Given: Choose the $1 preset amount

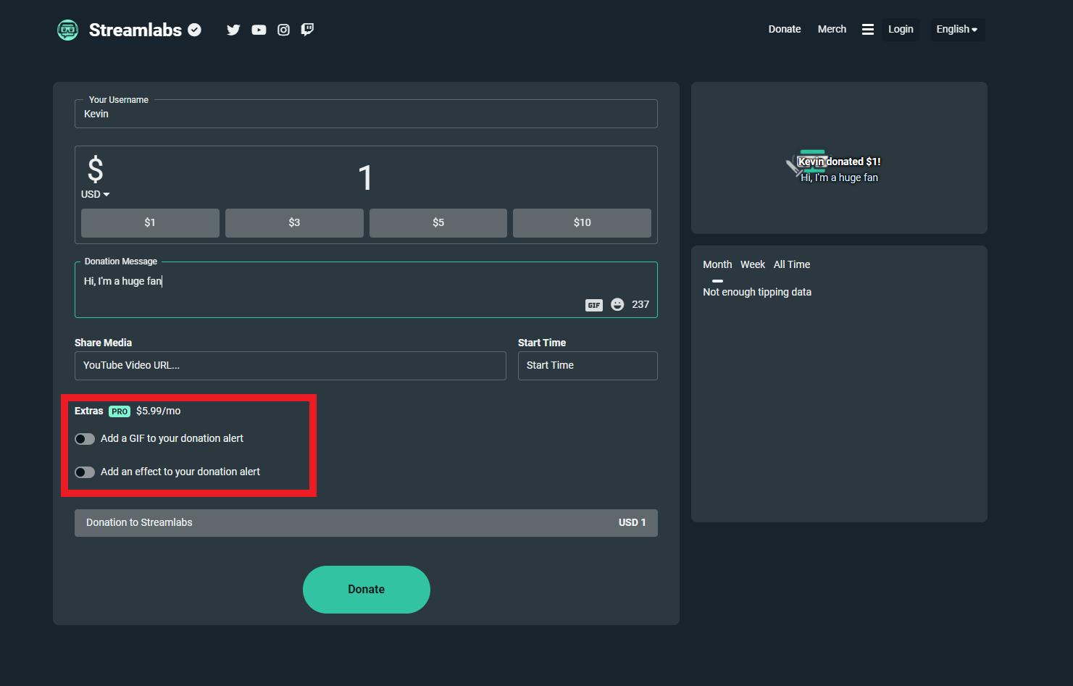Looking at the screenshot, I should pyautogui.click(x=150, y=223).
